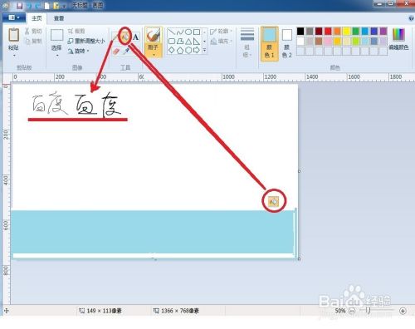Switch to the Home (主页) tab
Viewport: 415px width, 329px height.
[37, 18]
